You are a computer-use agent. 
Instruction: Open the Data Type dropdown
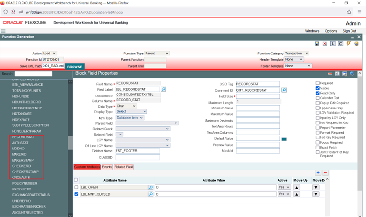click(126, 106)
